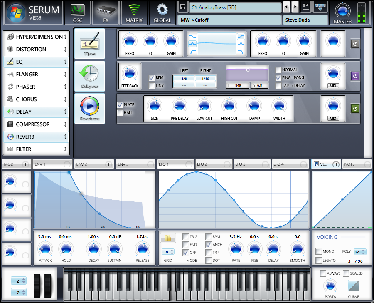Enable NORMAL delay mode checkbox
This screenshot has height=303, width=374.
coord(278,70)
